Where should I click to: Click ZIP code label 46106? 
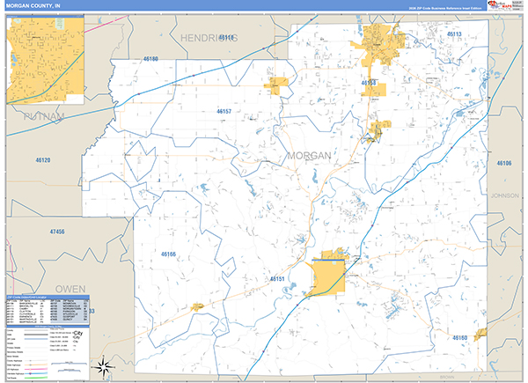[x=504, y=164]
